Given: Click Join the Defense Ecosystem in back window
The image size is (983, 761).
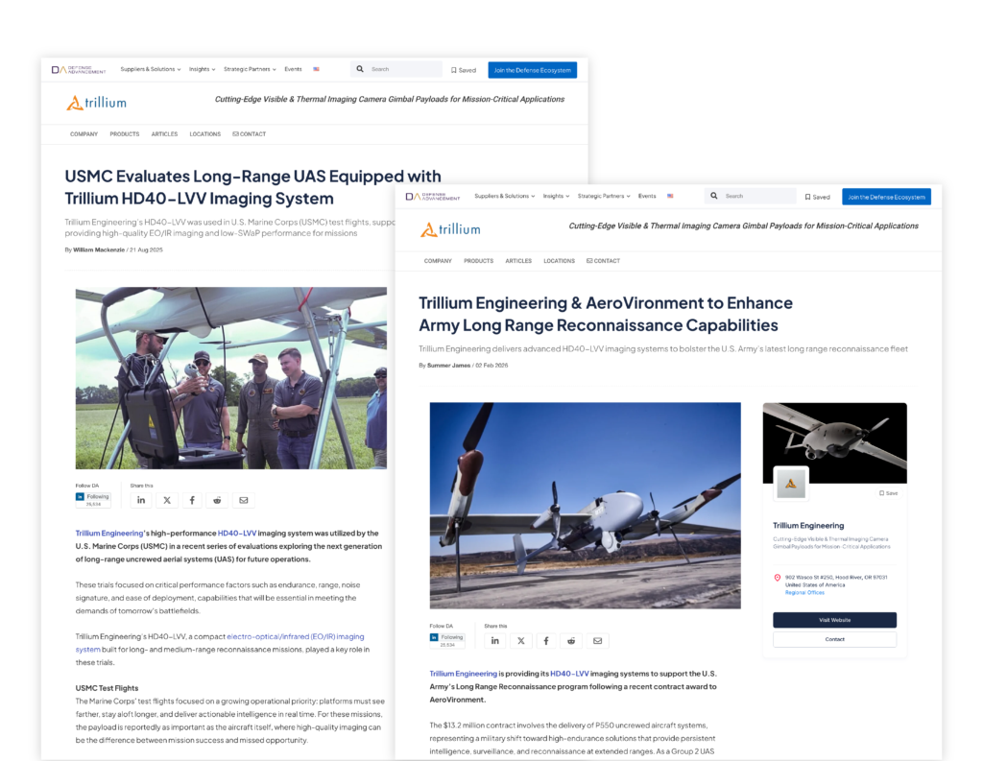Looking at the screenshot, I should [532, 70].
